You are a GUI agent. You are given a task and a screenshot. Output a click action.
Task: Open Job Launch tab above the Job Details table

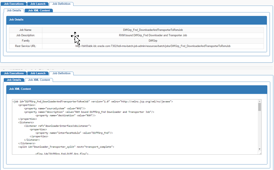click(x=38, y=4)
